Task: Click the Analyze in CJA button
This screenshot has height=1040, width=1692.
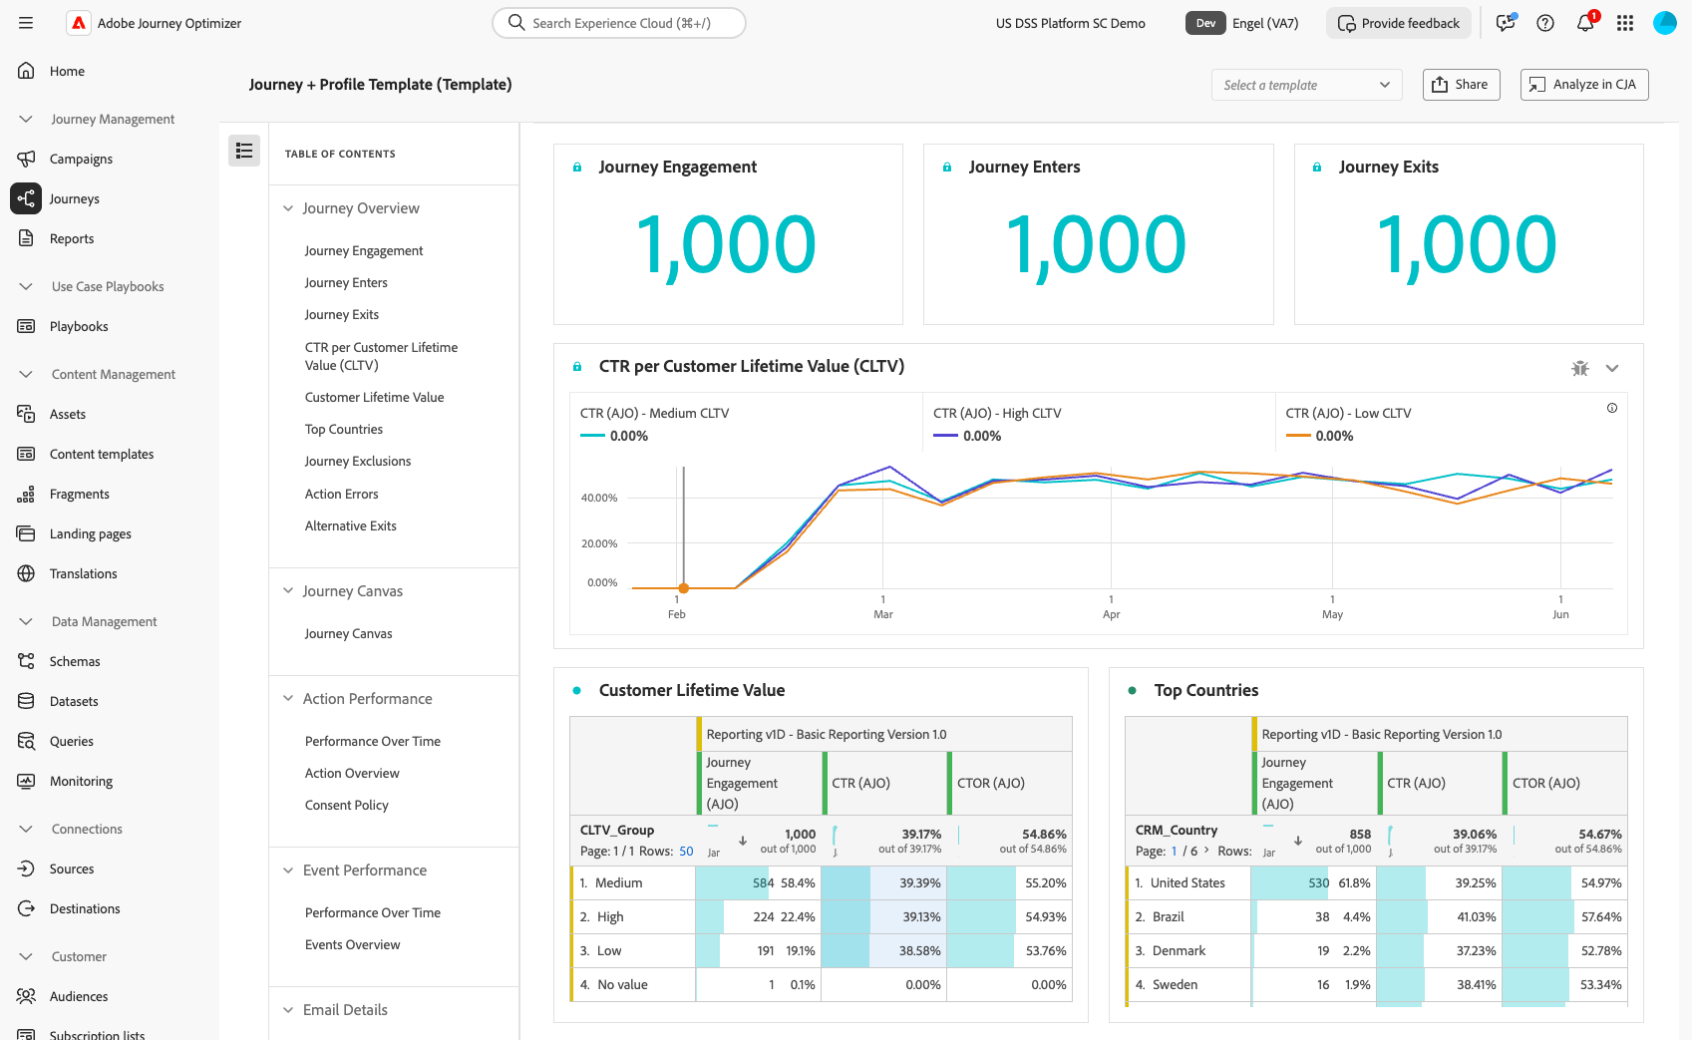Action: pos(1583,85)
